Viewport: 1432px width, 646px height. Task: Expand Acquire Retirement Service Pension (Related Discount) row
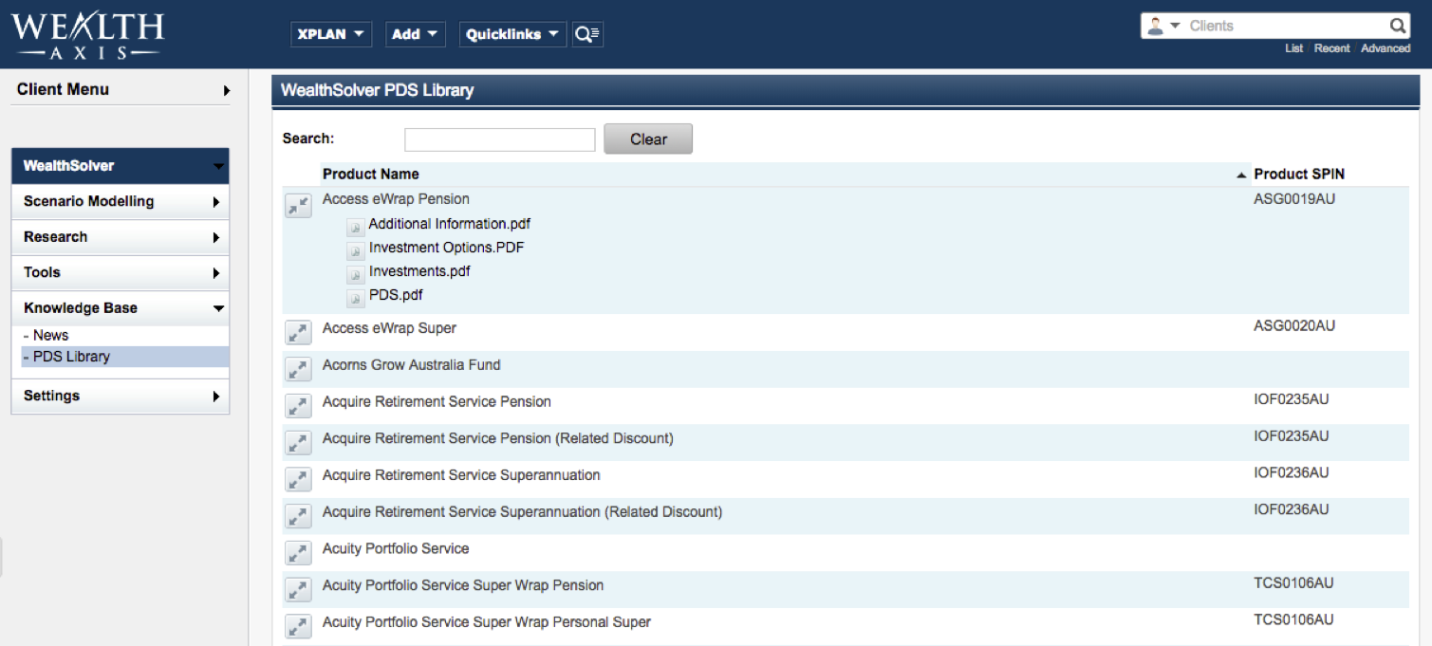point(299,443)
